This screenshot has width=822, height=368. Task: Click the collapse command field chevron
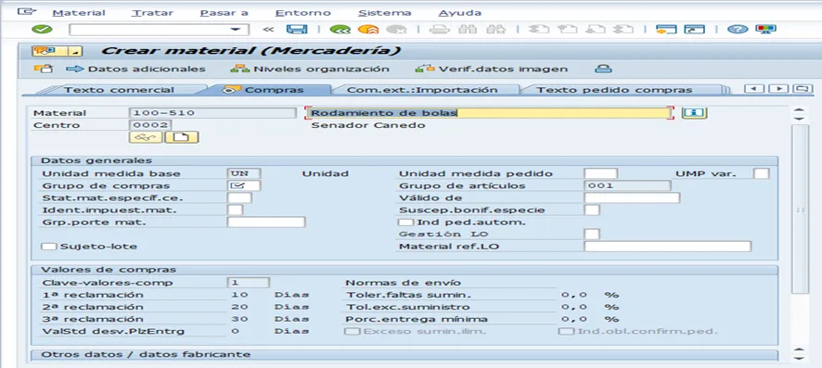coord(268,30)
